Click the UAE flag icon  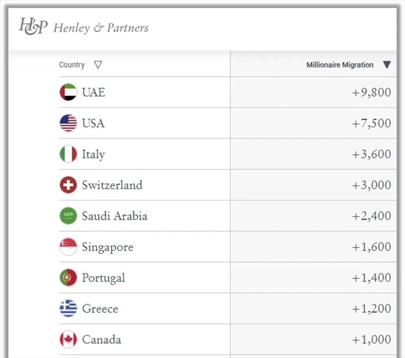[x=68, y=92]
